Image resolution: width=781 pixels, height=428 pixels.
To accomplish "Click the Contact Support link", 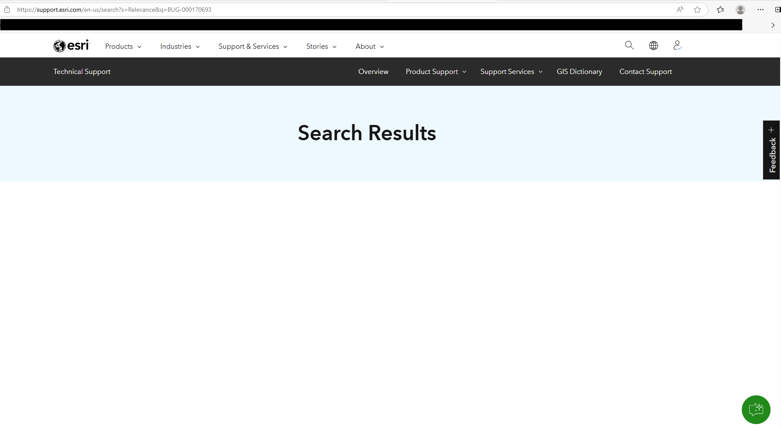I will coord(646,71).
